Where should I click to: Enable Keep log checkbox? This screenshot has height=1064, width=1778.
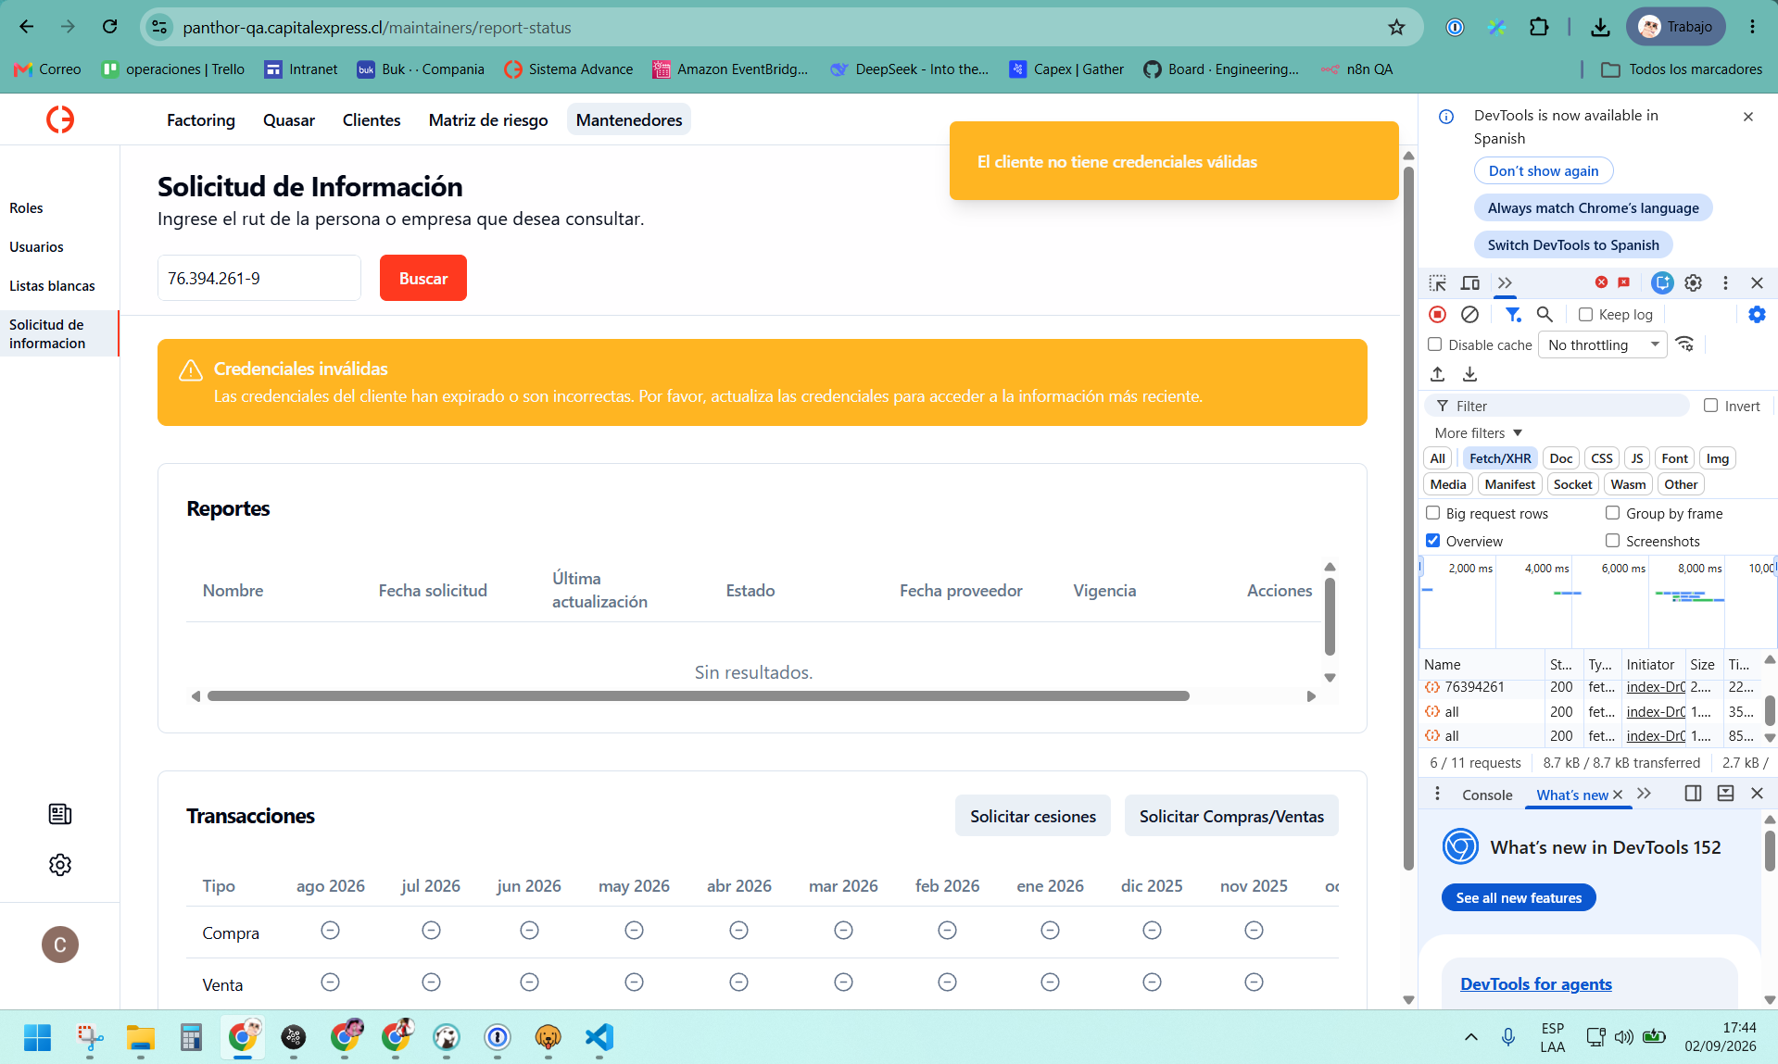(1585, 315)
